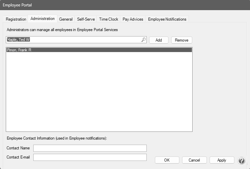Apply the settings with Apply button
This screenshot has width=250, height=169.
[x=222, y=160]
